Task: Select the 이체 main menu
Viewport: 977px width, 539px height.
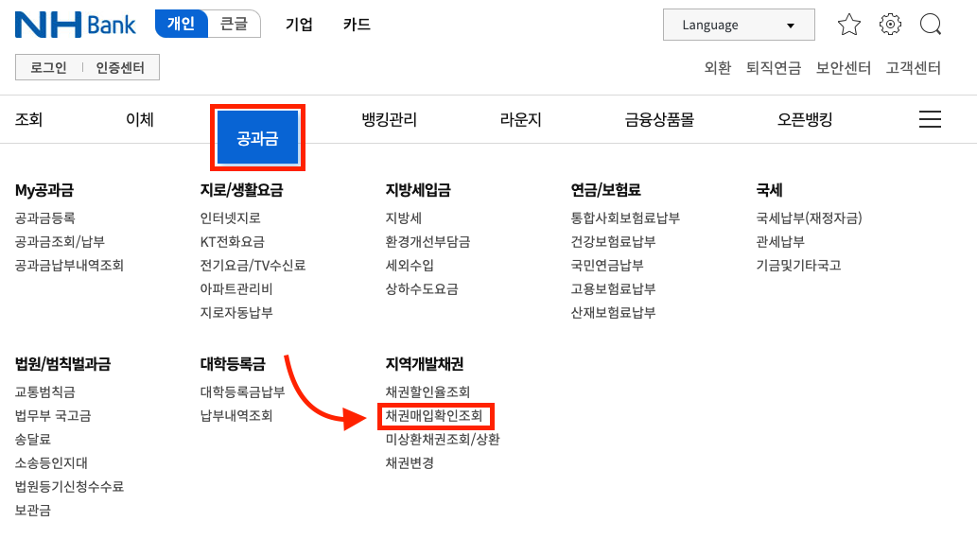Action: (140, 119)
